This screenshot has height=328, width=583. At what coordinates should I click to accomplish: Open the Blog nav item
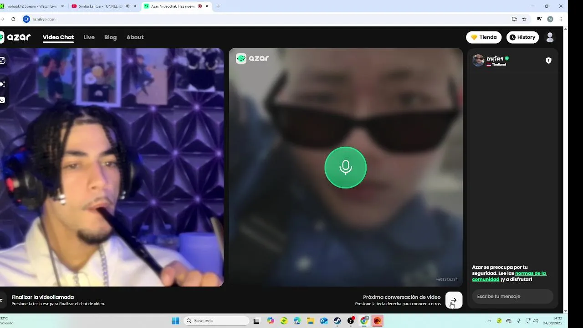coord(110,37)
